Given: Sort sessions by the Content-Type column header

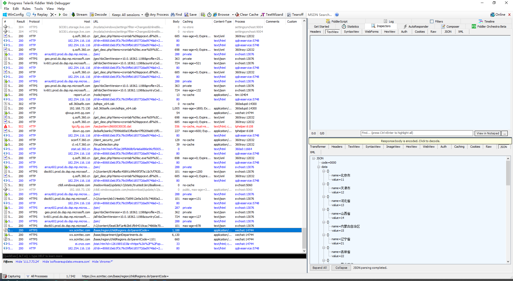Looking at the screenshot, I should click(223, 22).
